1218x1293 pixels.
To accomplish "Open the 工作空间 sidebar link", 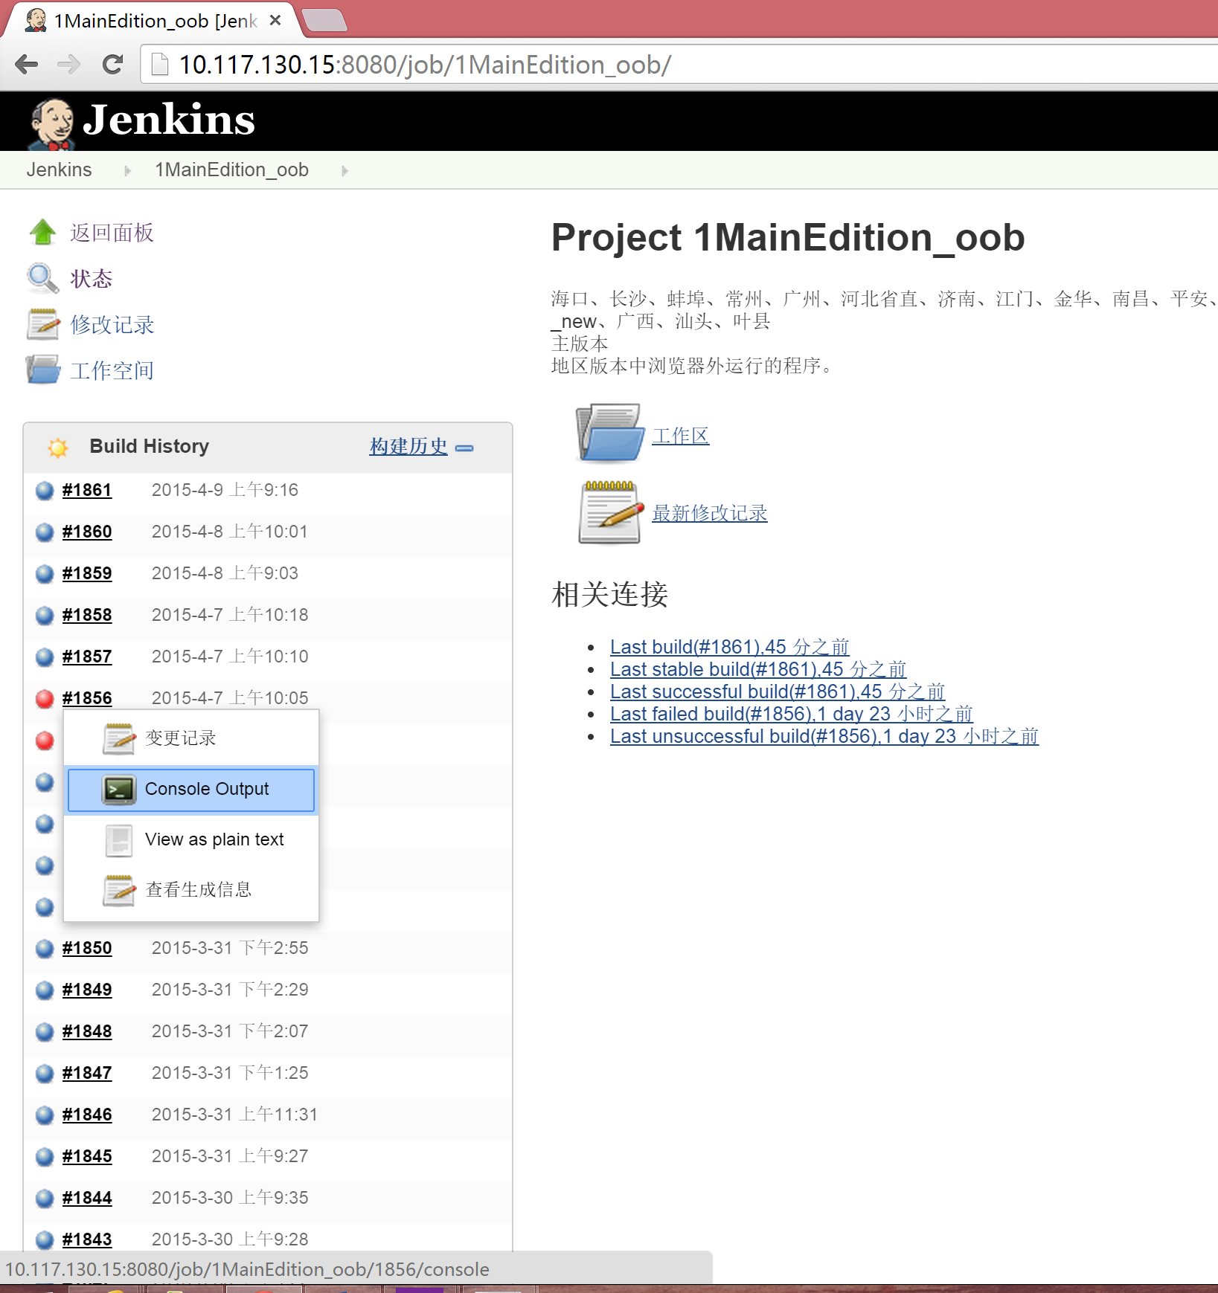I will coord(112,370).
